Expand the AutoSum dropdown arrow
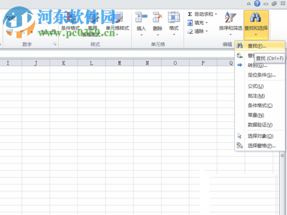Viewport: 287px width, 215px height. coord(216,14)
